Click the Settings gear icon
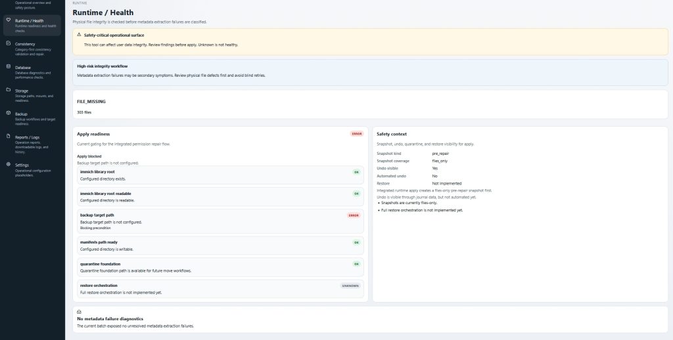673x340 pixels. (x=8, y=165)
